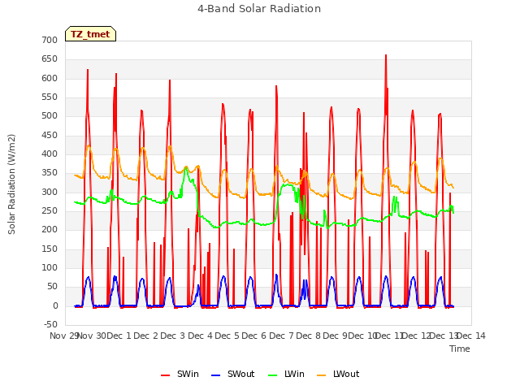The height and width of the screenshot is (390, 520).
Task: Click the green LWin legend color marker
Action: click(272, 375)
